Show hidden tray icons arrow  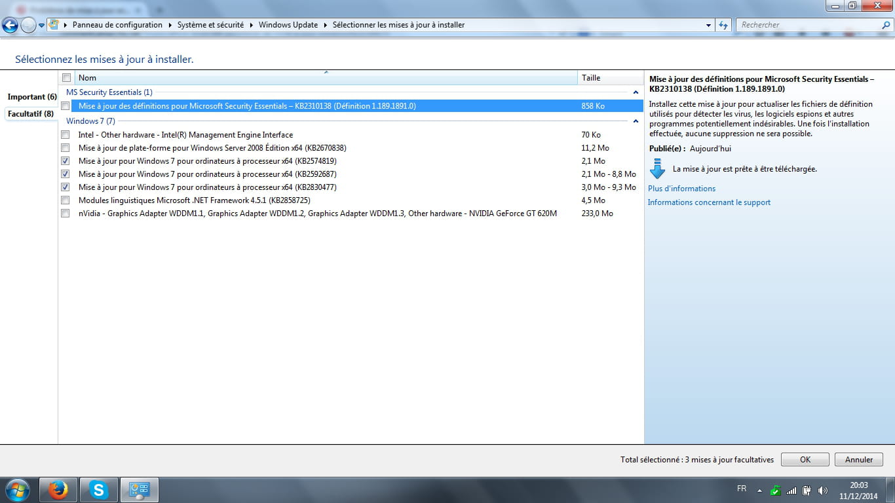(759, 491)
